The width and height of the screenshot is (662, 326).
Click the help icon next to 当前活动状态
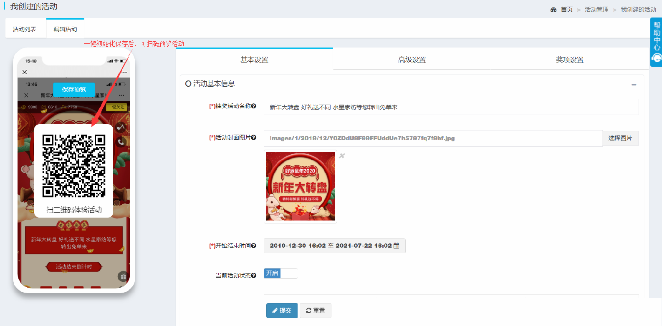253,276
